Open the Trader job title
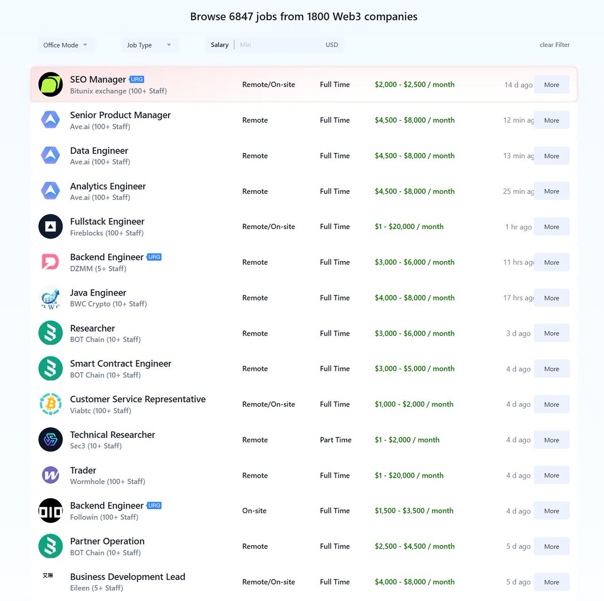Screen dimensions: 604x601 tap(83, 470)
